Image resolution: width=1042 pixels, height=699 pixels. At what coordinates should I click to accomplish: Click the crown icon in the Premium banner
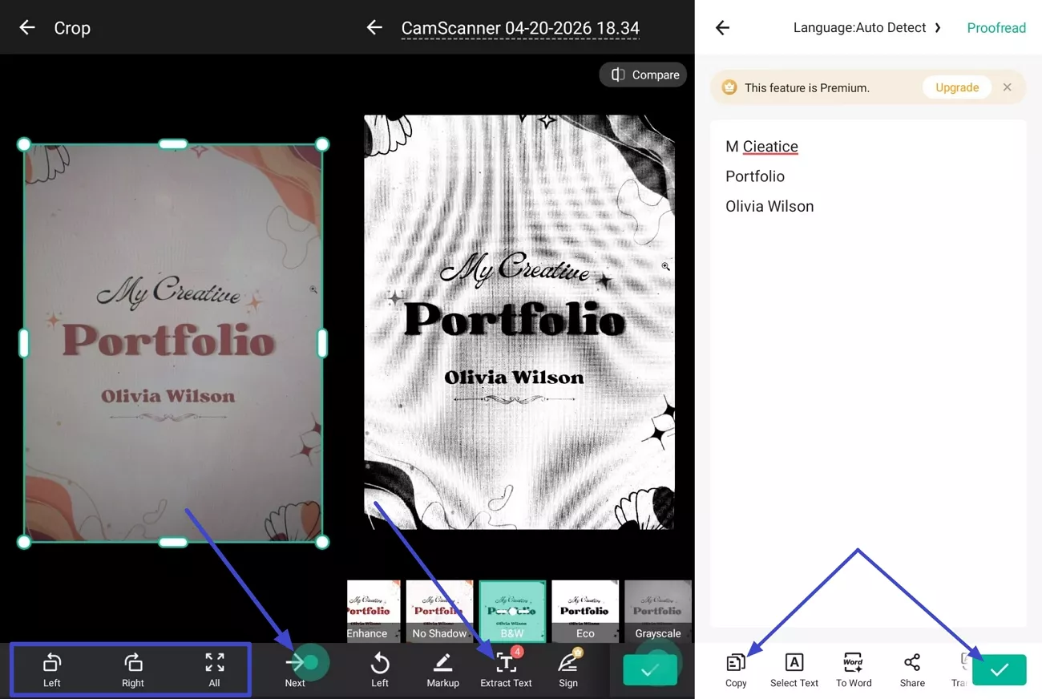coord(729,87)
